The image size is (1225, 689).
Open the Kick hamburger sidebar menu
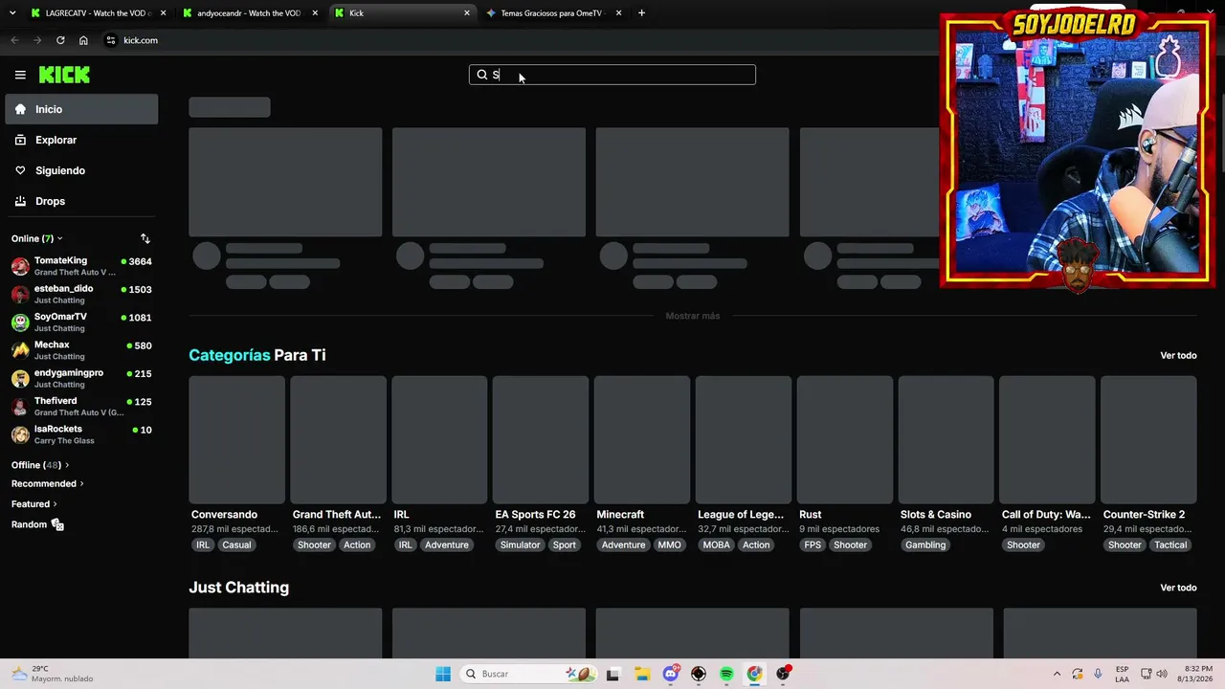click(20, 75)
